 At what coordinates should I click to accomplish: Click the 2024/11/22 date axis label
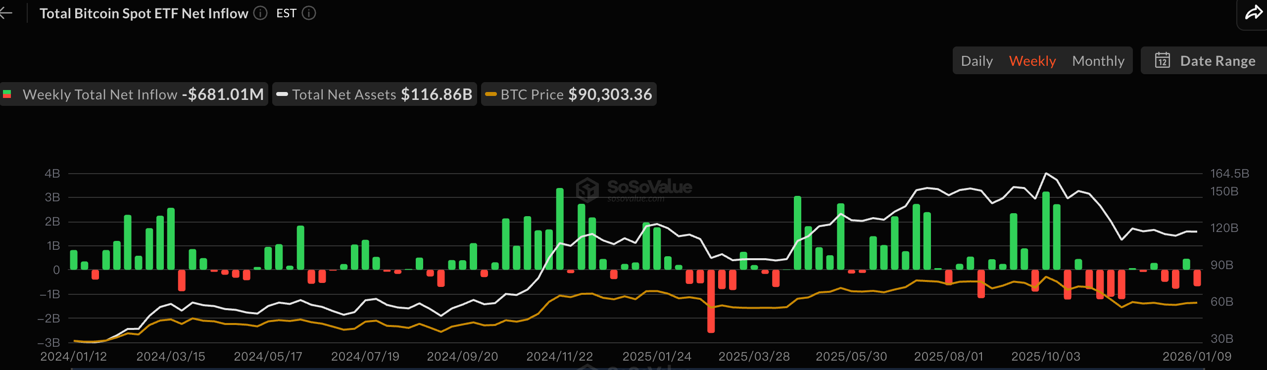coord(559,356)
